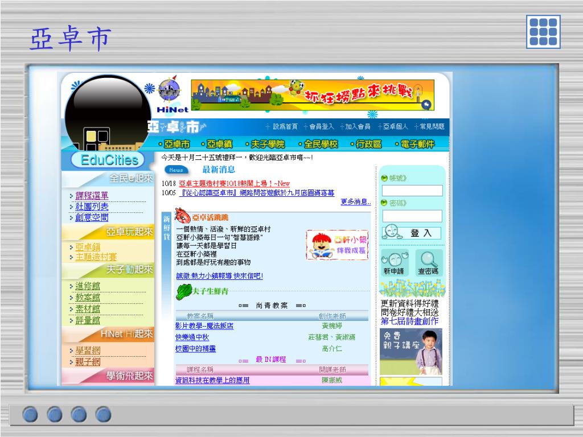Click the 密碼 input field

click(x=412, y=216)
